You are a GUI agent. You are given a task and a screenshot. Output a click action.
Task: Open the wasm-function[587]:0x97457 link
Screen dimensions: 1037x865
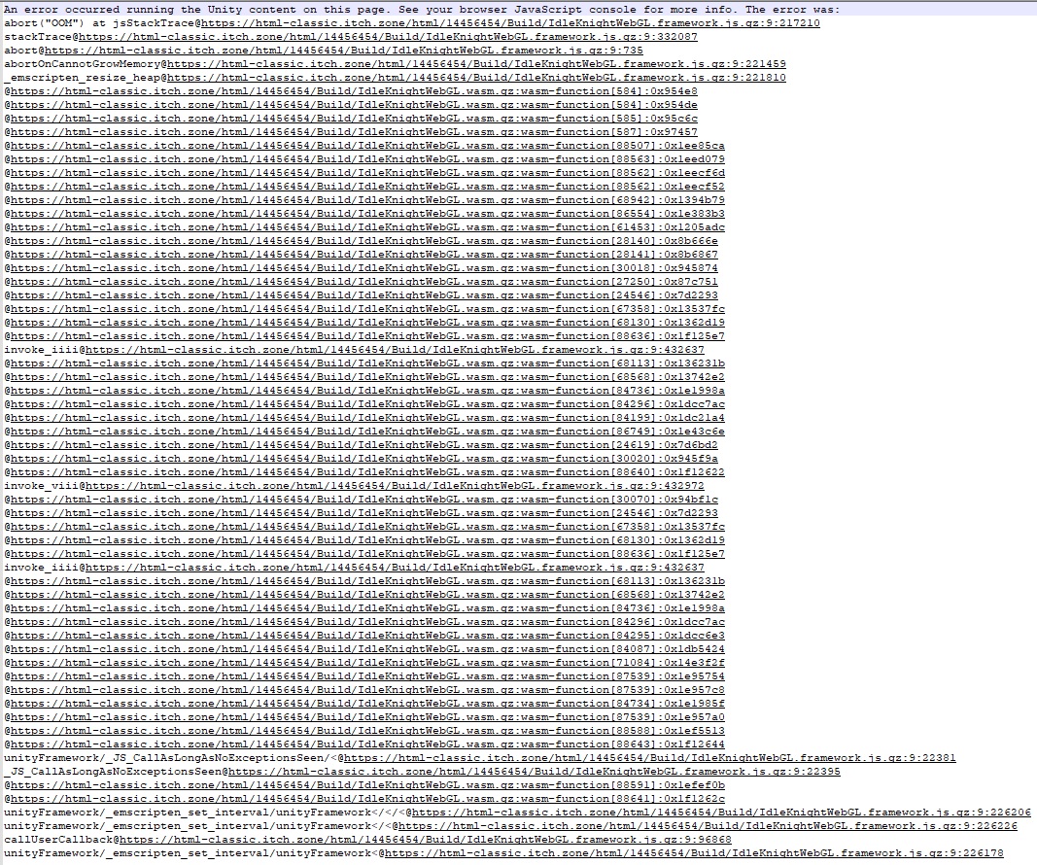tap(354, 132)
